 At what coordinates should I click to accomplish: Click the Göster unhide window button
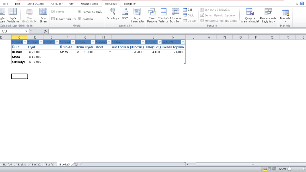tap(189, 20)
